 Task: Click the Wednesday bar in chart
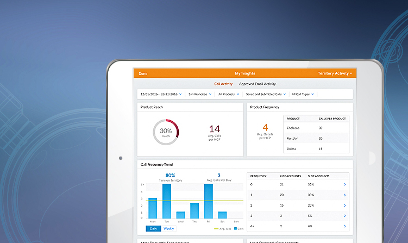180,215
